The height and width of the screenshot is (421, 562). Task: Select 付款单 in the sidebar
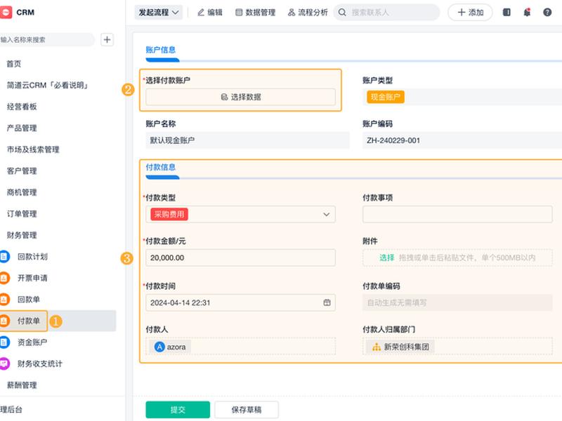(29, 321)
